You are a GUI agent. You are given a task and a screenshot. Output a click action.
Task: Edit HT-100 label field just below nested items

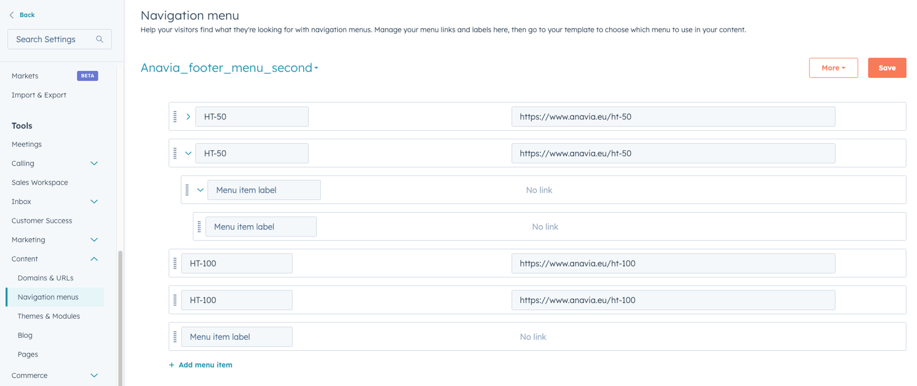(x=237, y=263)
